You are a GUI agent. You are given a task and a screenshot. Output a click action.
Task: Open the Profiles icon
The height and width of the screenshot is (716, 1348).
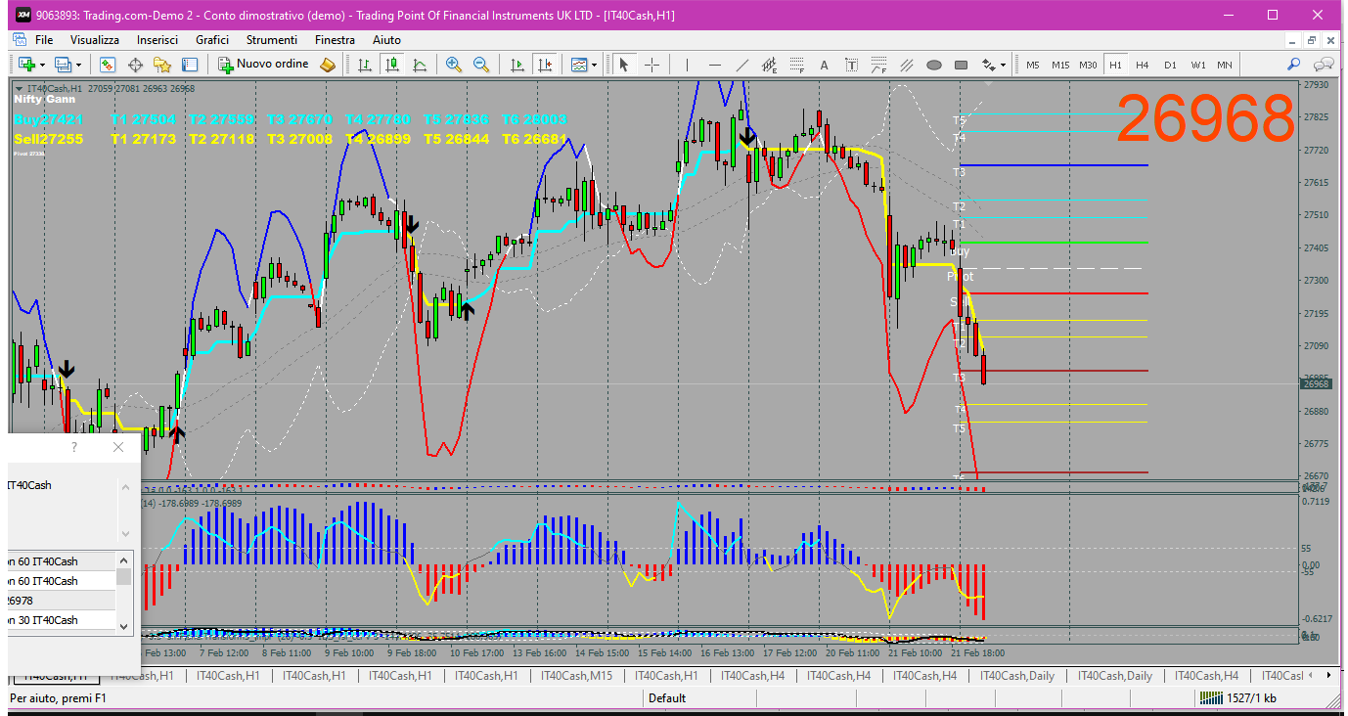pyautogui.click(x=63, y=65)
